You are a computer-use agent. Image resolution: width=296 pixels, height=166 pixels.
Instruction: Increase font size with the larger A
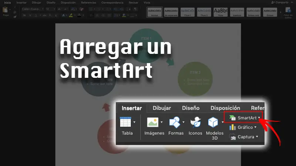click(59, 9)
